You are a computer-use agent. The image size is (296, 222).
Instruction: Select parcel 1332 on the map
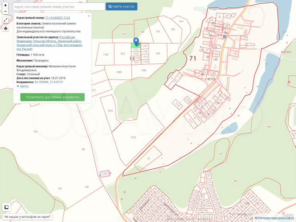(133, 137)
